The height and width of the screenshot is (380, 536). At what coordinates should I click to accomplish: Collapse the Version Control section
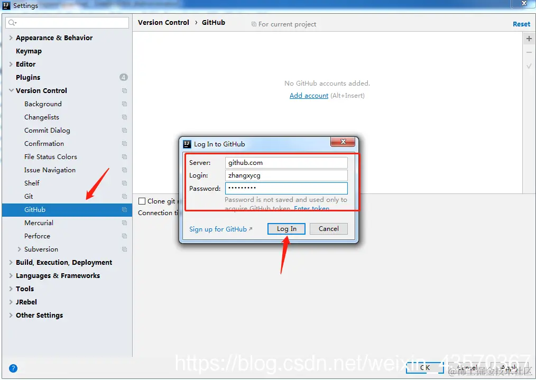tap(11, 90)
